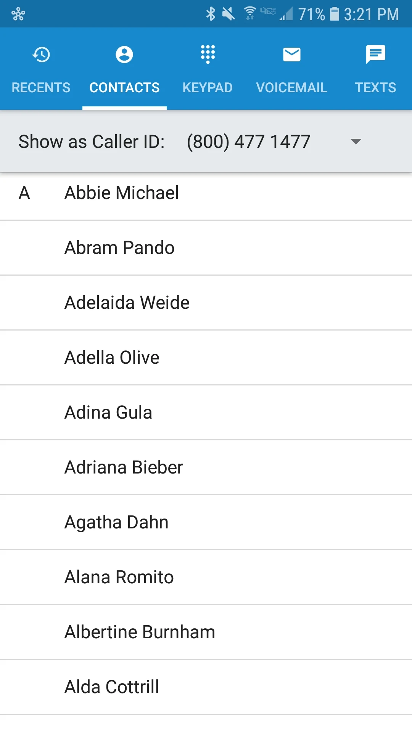Open contact Adelaida Weide
Image resolution: width=412 pixels, height=732 pixels.
tap(206, 303)
